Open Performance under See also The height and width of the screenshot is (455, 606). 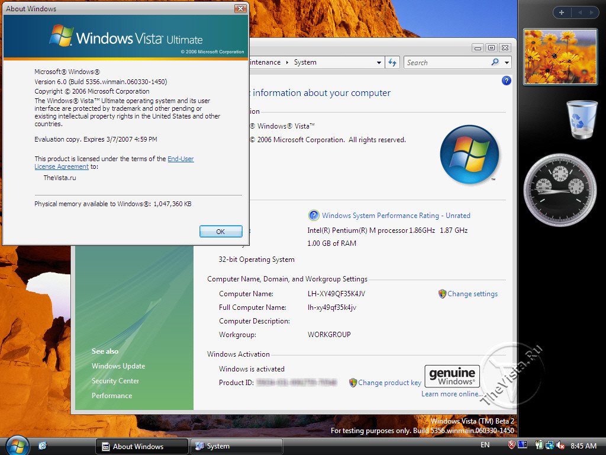pyautogui.click(x=112, y=395)
